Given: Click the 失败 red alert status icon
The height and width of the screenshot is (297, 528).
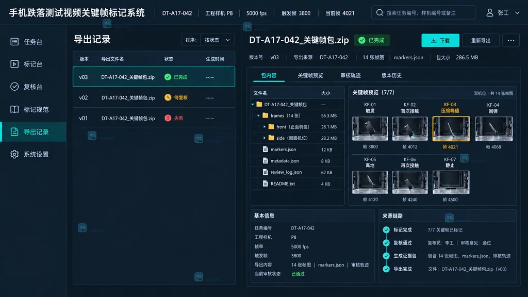Looking at the screenshot, I should pos(168,118).
